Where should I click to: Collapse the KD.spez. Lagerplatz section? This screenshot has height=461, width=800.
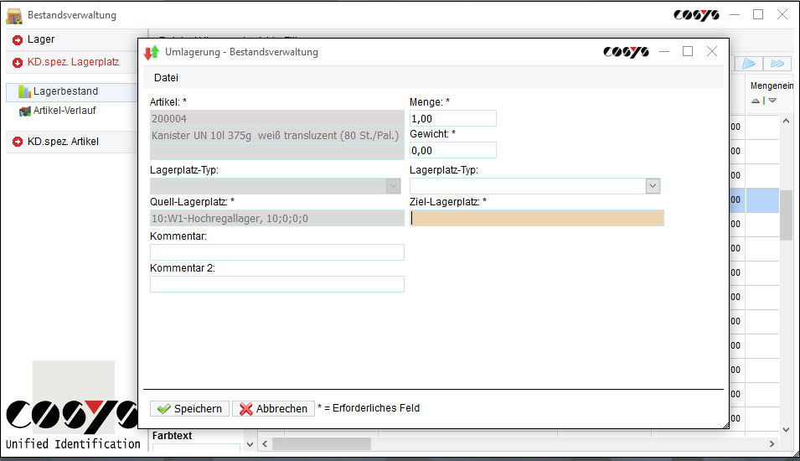point(18,62)
